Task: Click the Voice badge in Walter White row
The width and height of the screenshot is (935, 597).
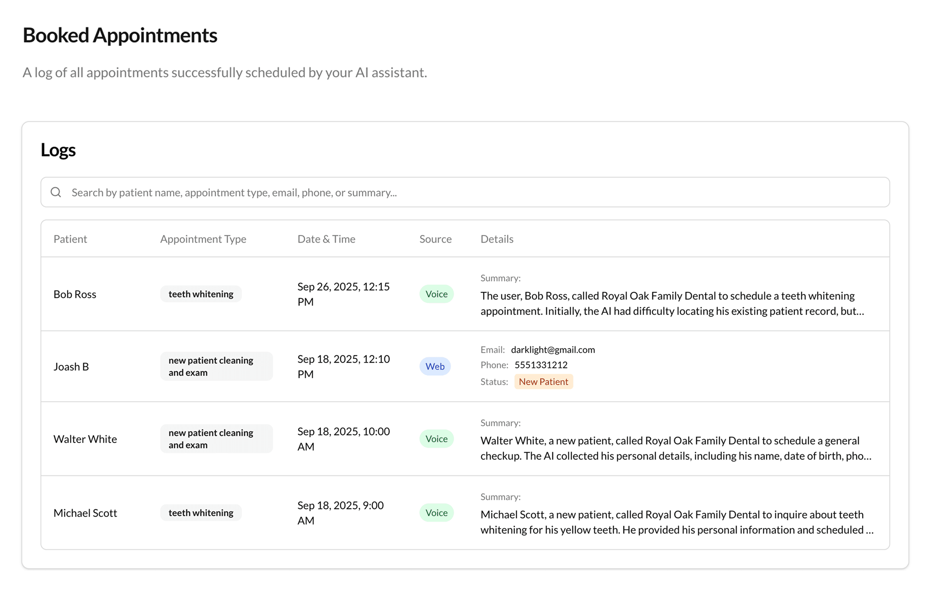Action: (x=436, y=439)
